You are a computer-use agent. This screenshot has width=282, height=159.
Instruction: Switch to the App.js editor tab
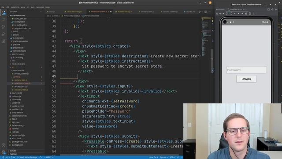(52, 12)
